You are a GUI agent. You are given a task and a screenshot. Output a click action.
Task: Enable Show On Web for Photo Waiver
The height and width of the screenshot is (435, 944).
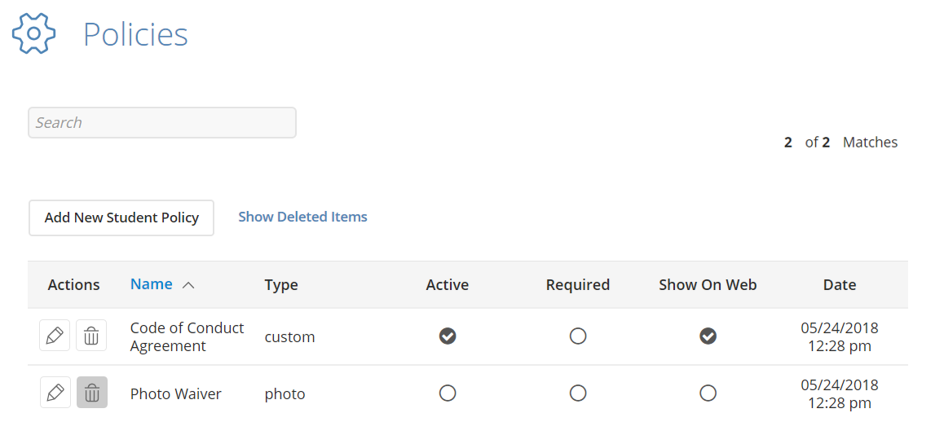(x=708, y=393)
